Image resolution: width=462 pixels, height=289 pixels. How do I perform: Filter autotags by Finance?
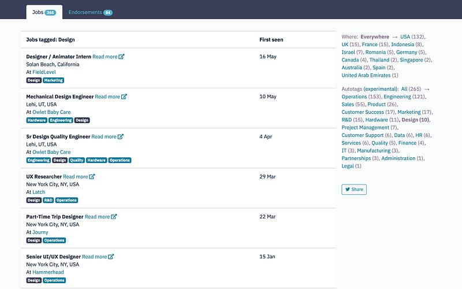pyautogui.click(x=407, y=143)
